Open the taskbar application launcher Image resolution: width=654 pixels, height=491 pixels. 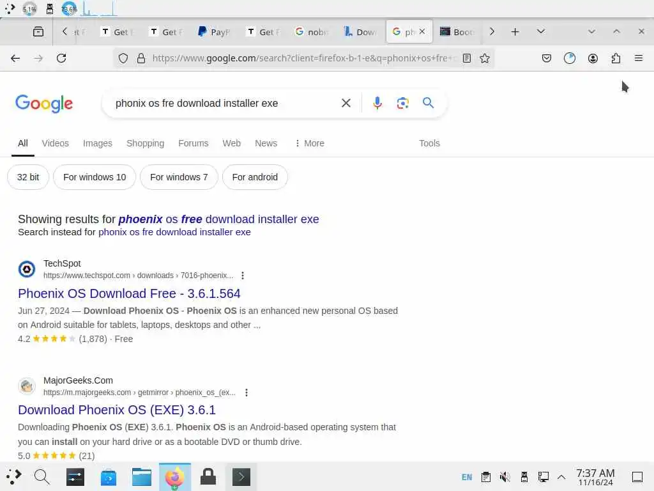(13, 476)
